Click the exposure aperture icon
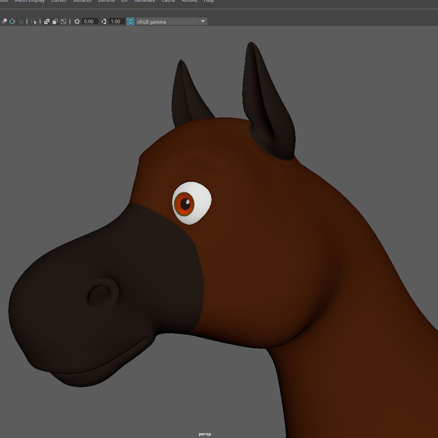The height and width of the screenshot is (438, 438). click(x=77, y=21)
